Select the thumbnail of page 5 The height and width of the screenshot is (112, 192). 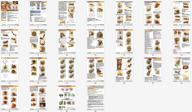coord(124,13)
